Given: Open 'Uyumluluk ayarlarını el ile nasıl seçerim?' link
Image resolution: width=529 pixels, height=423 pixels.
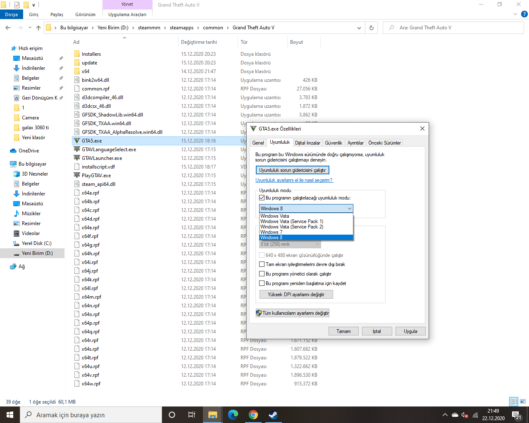Looking at the screenshot, I should tap(294, 180).
